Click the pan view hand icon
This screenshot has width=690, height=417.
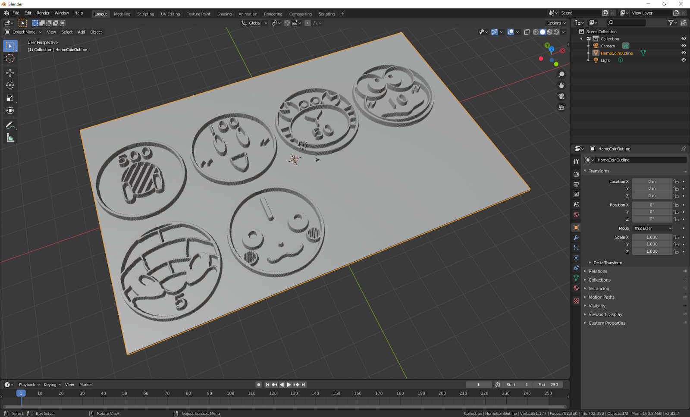pyautogui.click(x=561, y=85)
